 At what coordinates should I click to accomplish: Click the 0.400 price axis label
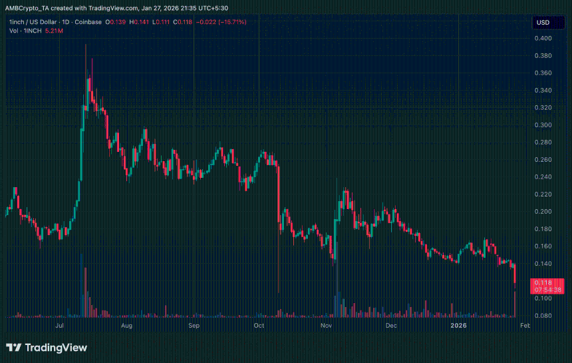(544, 39)
